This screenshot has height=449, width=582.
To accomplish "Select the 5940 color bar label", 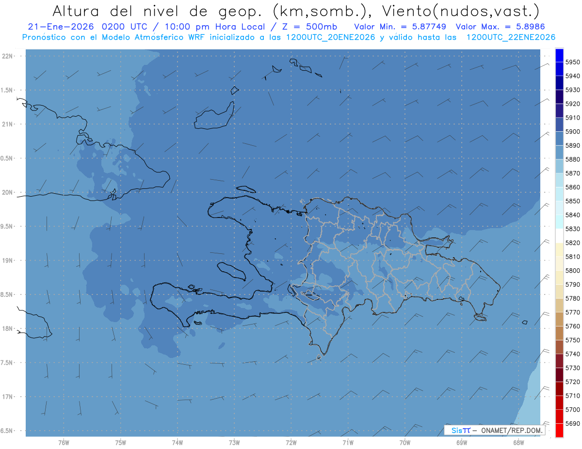I will pos(572,76).
